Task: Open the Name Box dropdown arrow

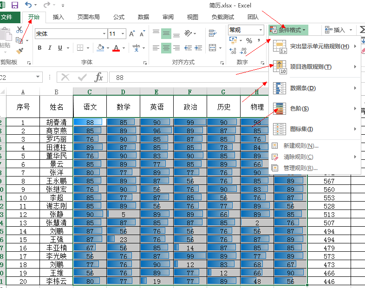Action: point(38,77)
